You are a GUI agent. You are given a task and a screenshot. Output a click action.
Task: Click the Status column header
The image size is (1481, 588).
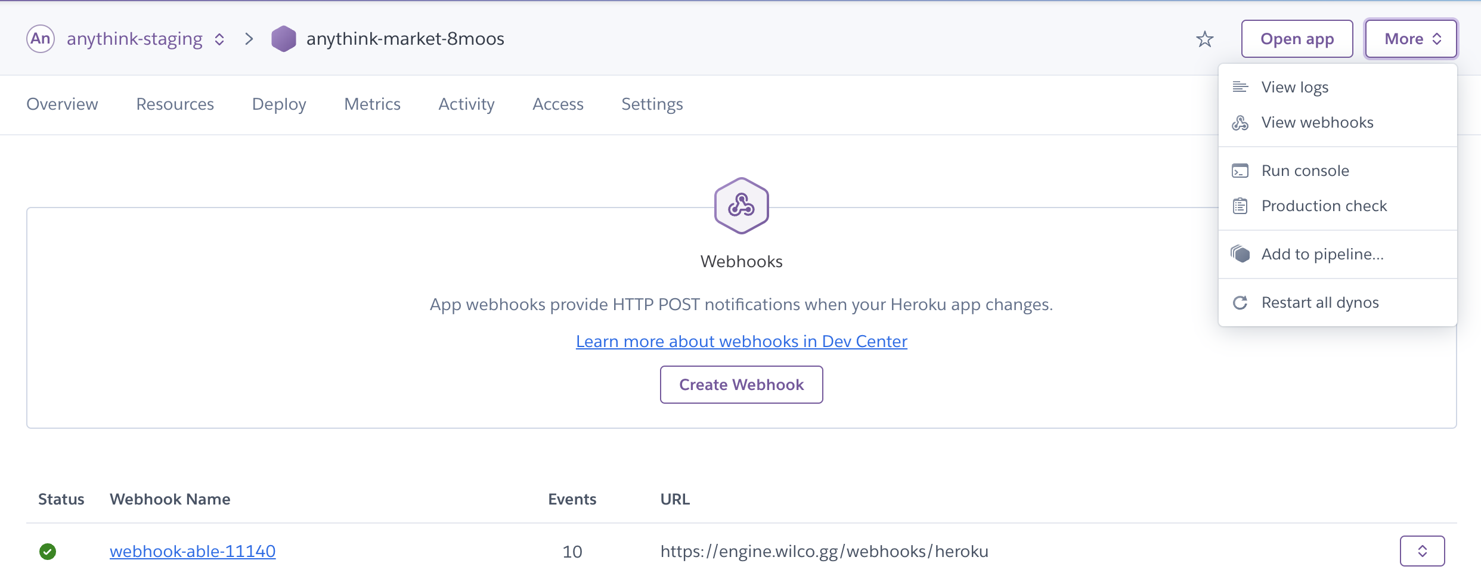click(x=61, y=499)
